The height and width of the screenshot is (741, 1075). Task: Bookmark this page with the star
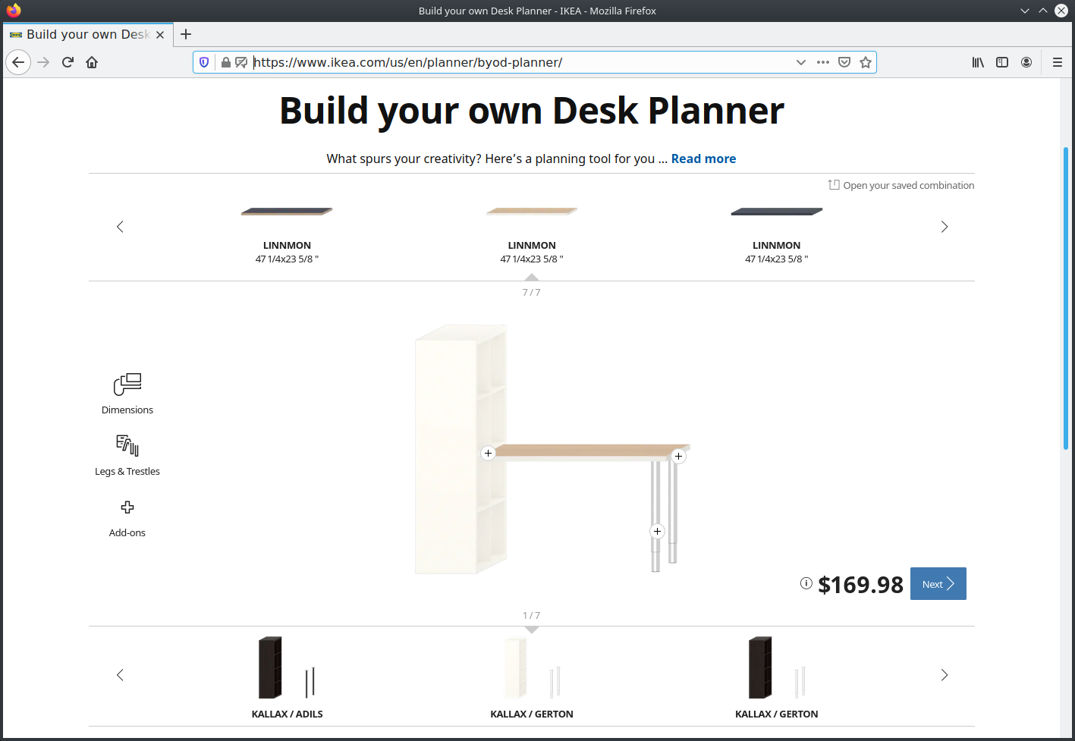[866, 62]
